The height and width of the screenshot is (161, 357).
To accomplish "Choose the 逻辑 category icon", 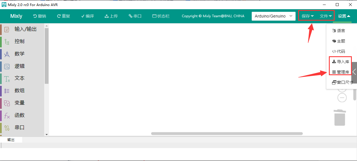I will click(7, 66).
